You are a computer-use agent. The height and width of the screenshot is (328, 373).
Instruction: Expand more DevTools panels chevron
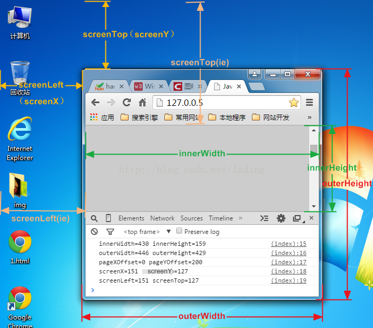pyautogui.click(x=241, y=218)
